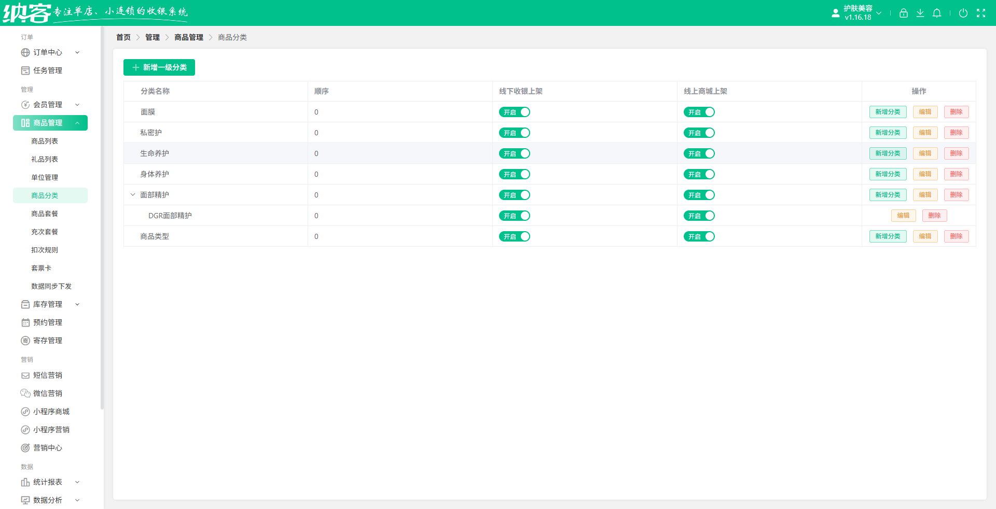Click the 短信营销 envelope icon
Viewport: 996px width, 509px height.
[25, 375]
